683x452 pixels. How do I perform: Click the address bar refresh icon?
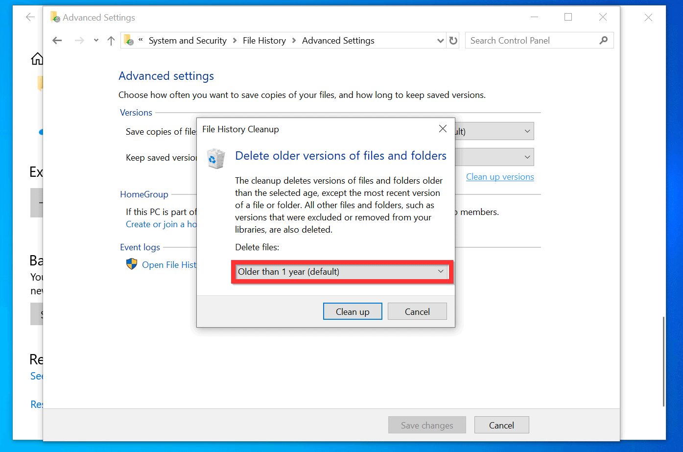point(453,40)
